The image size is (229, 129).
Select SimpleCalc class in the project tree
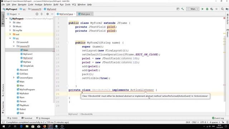pos(28,66)
